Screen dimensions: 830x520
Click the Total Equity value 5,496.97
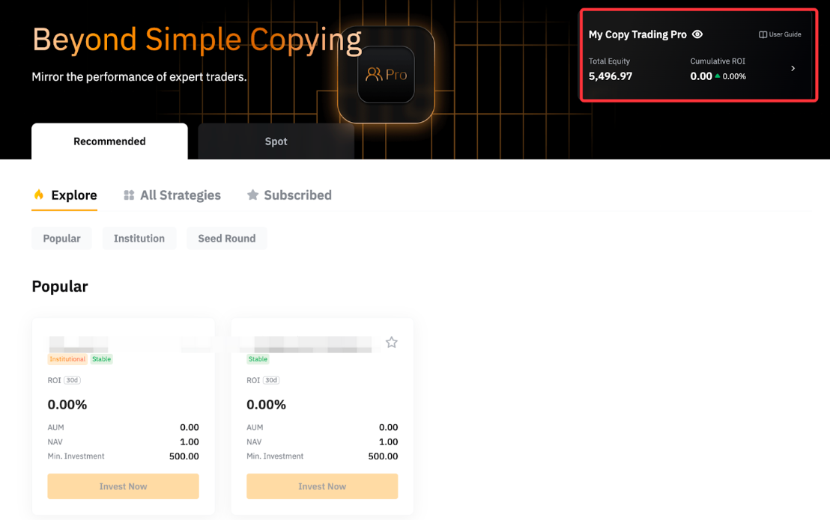[x=611, y=76]
